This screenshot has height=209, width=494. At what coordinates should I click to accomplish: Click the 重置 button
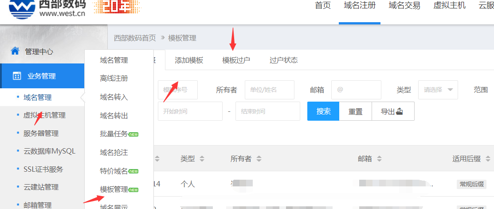pyautogui.click(x=355, y=111)
